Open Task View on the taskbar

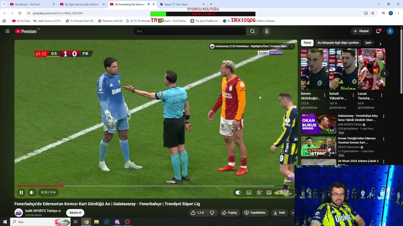click(76, 222)
